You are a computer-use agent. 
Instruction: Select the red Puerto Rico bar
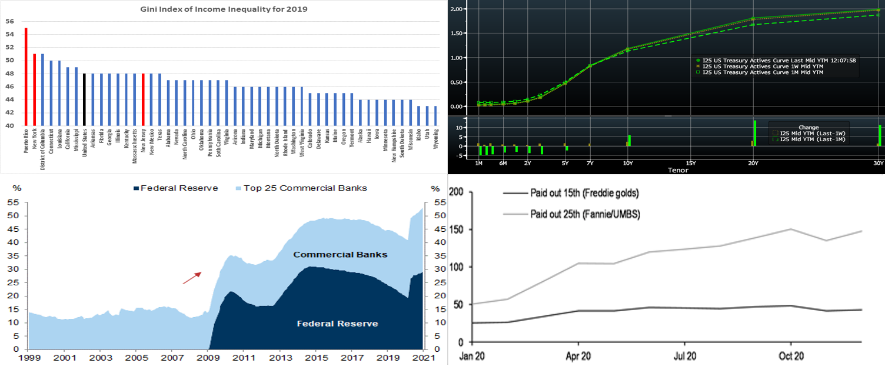pos(26,76)
